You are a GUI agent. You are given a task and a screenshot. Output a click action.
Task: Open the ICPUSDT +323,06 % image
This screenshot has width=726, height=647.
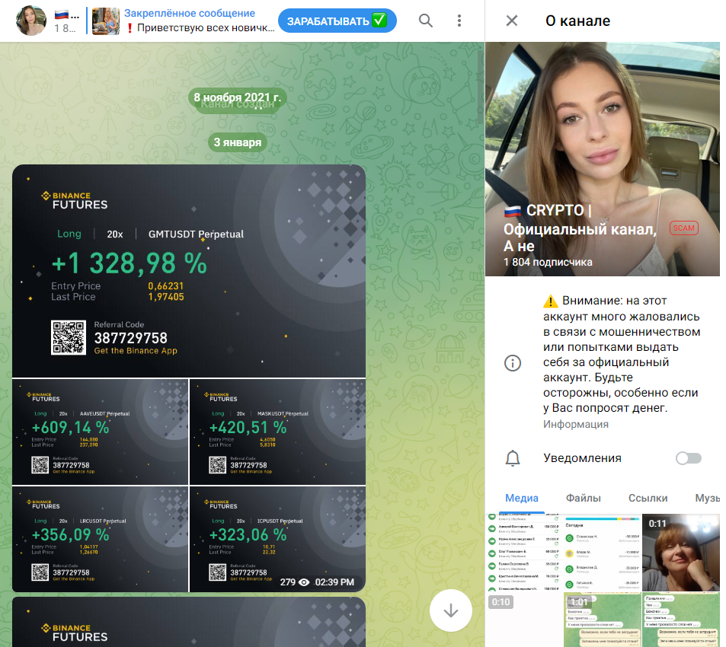point(278,539)
